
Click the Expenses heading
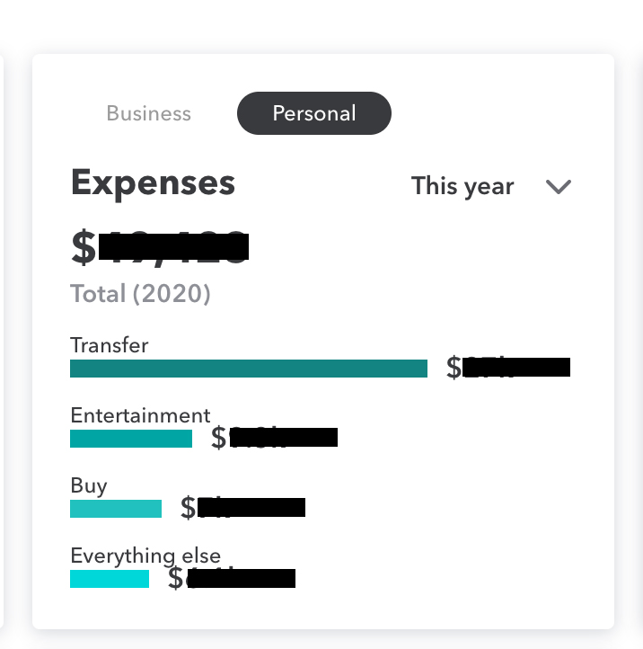(x=153, y=183)
